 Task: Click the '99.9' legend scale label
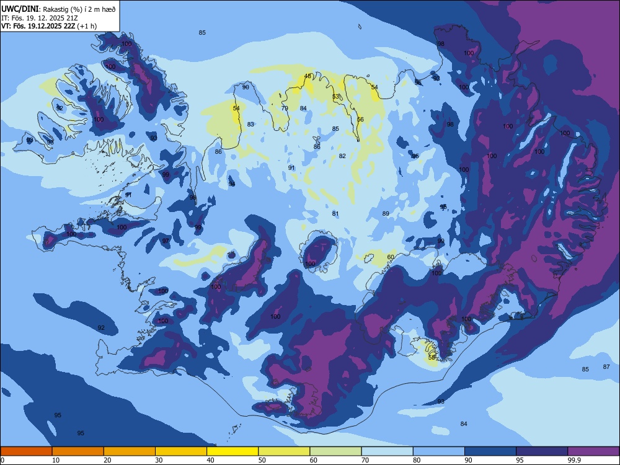574,460
